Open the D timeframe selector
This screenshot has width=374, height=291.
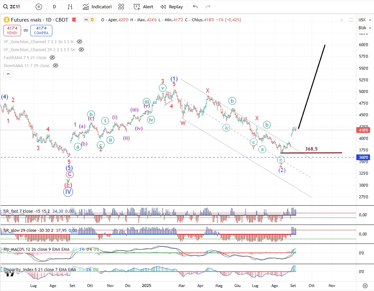click(55, 7)
